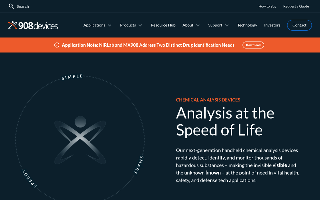Click the bold word 'known'
The width and height of the screenshot is (320, 200).
coord(213,173)
